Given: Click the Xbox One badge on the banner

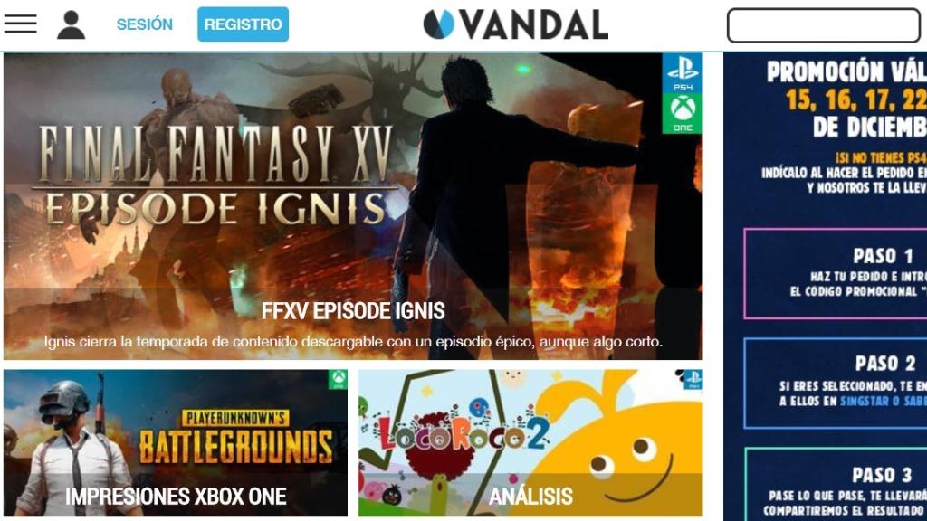Looking at the screenshot, I should [683, 113].
